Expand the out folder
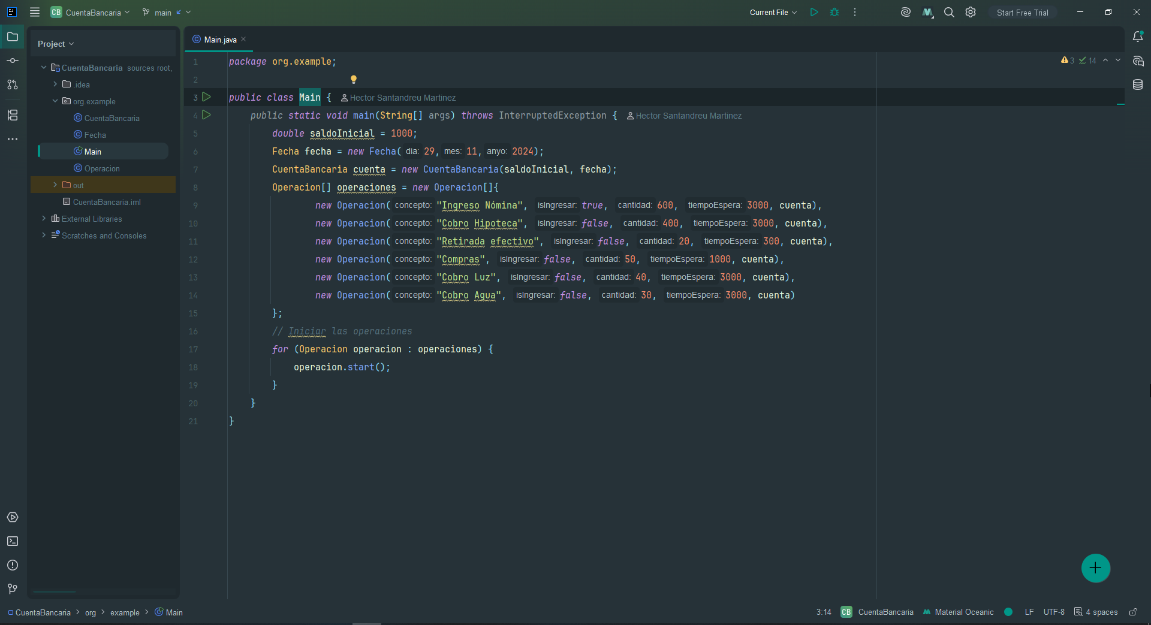The image size is (1151, 625). point(55,185)
